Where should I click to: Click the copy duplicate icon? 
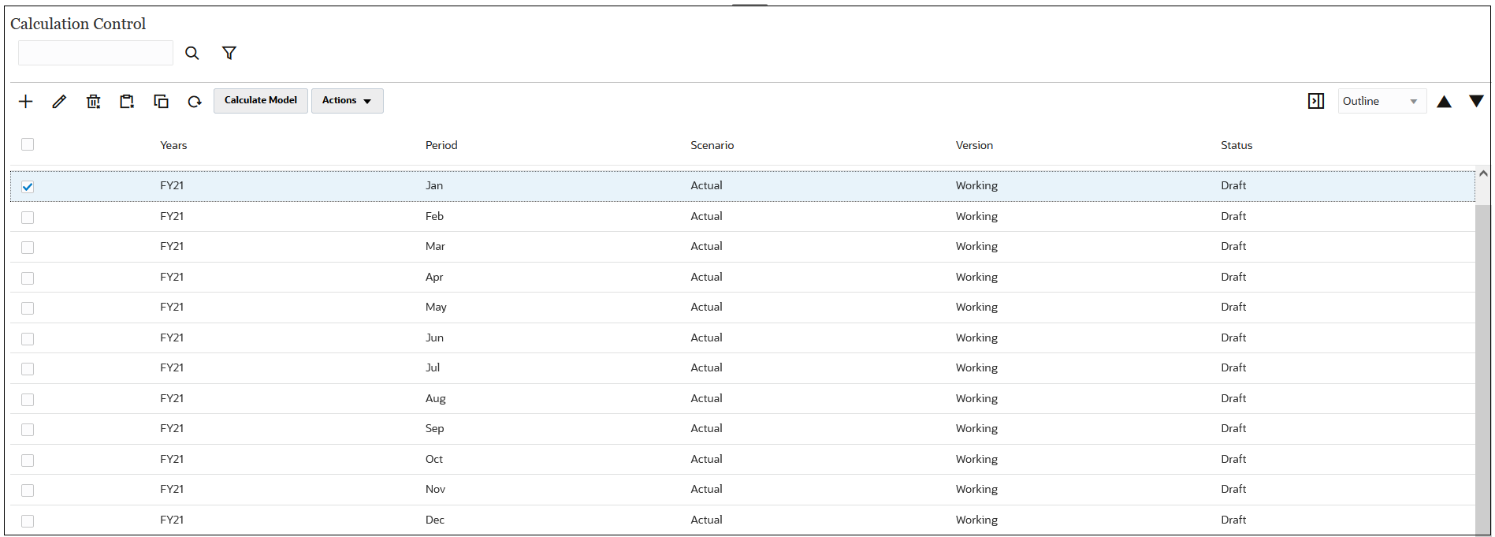[161, 101]
